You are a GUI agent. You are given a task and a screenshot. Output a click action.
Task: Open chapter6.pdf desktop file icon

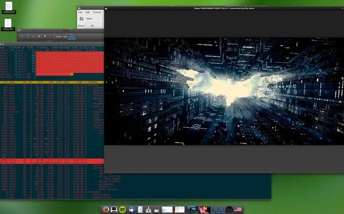9,8
